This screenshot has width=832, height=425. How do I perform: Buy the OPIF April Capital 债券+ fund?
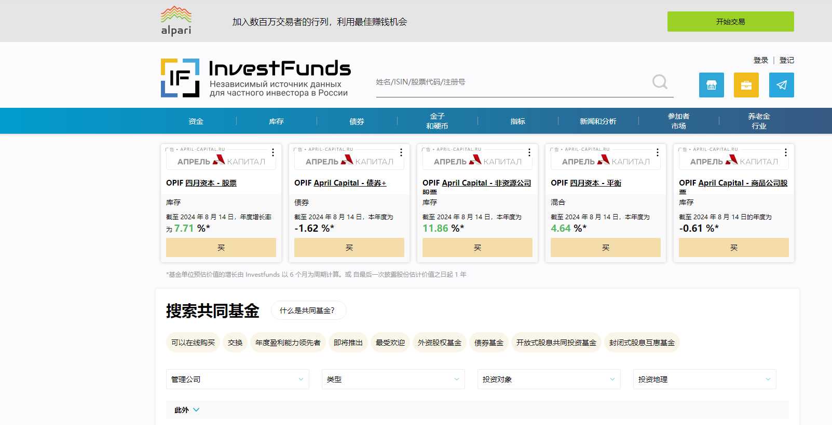(349, 248)
